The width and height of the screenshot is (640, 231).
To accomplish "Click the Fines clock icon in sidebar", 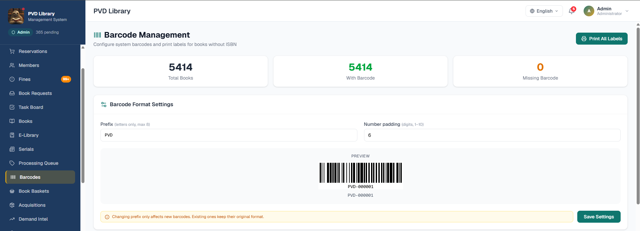I will point(12,79).
